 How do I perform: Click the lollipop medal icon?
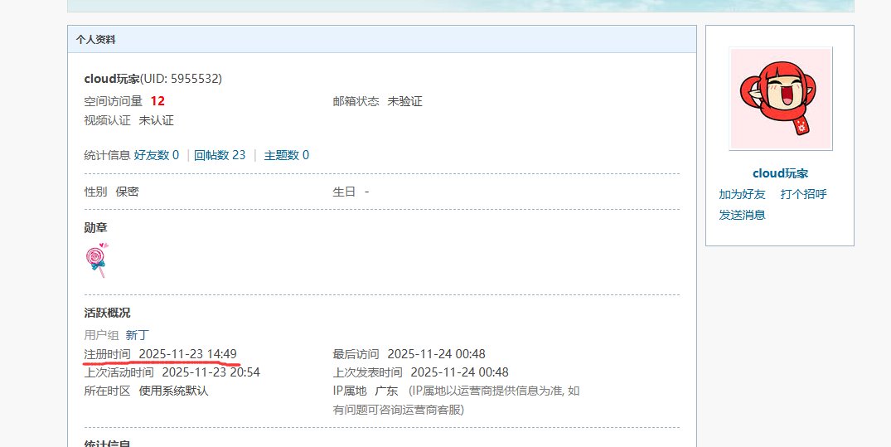96,260
